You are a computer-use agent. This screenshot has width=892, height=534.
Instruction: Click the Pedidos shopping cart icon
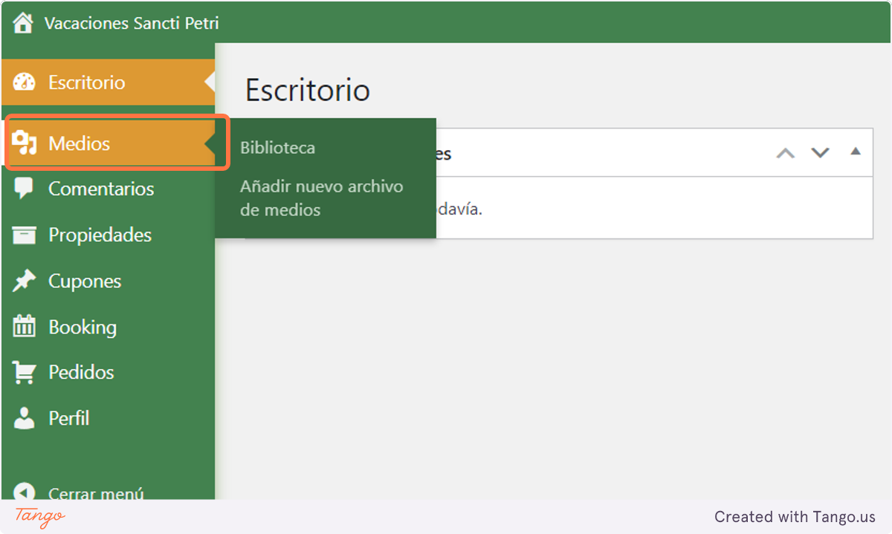coord(24,373)
